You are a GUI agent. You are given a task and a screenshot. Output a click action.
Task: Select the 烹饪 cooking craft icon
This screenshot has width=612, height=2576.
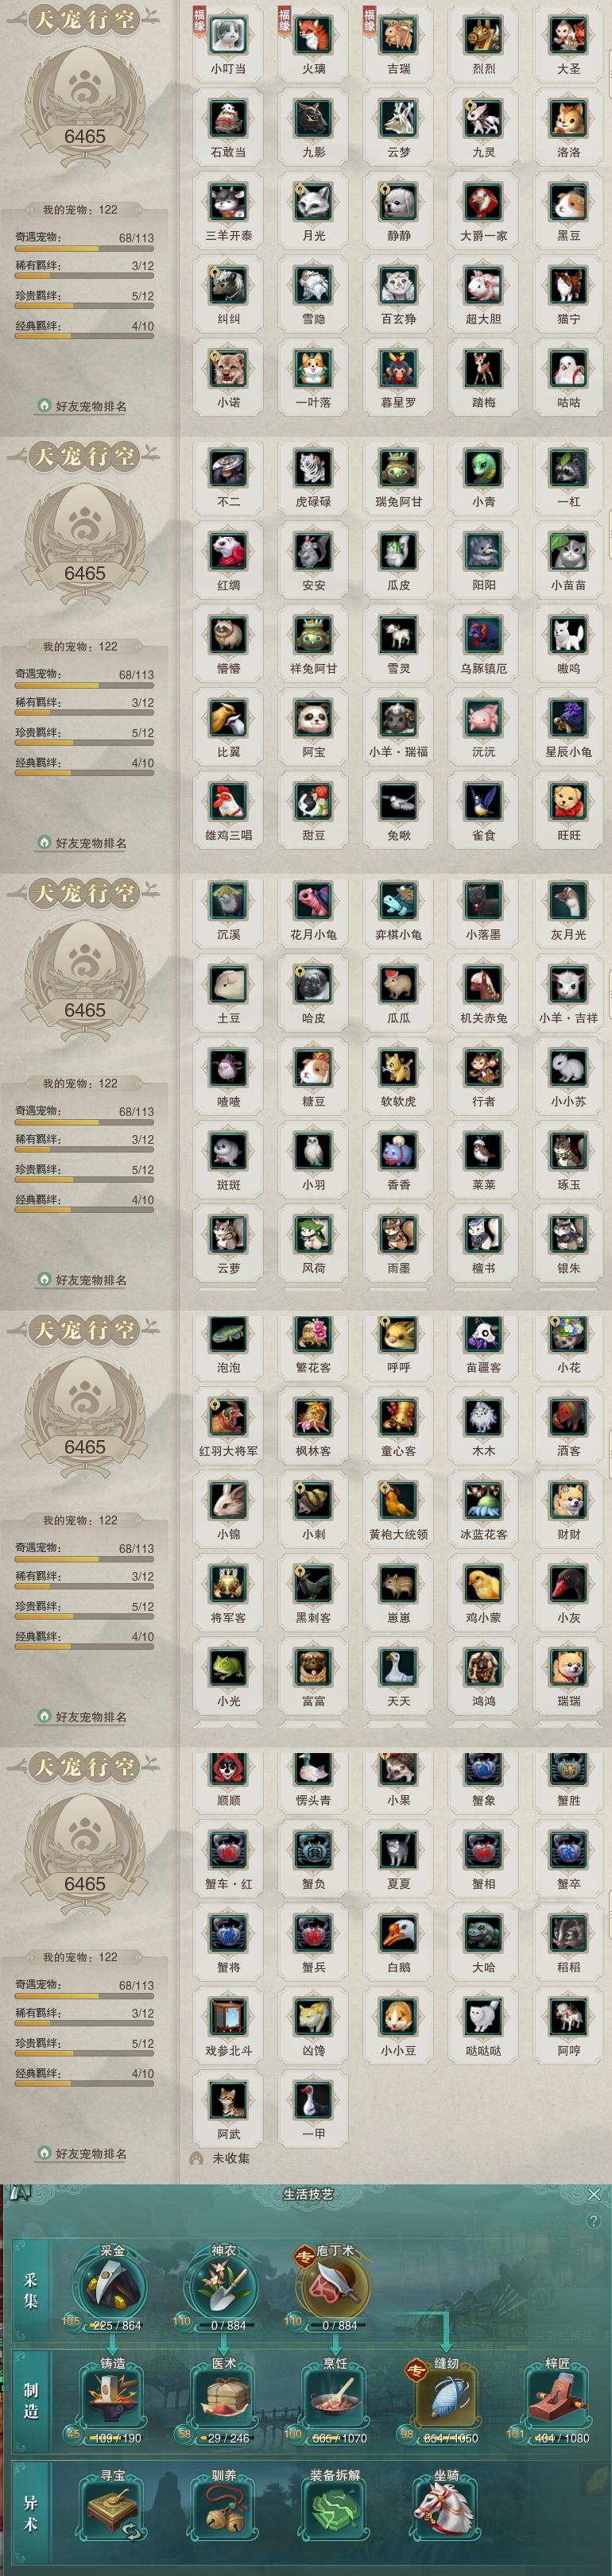334,2399
